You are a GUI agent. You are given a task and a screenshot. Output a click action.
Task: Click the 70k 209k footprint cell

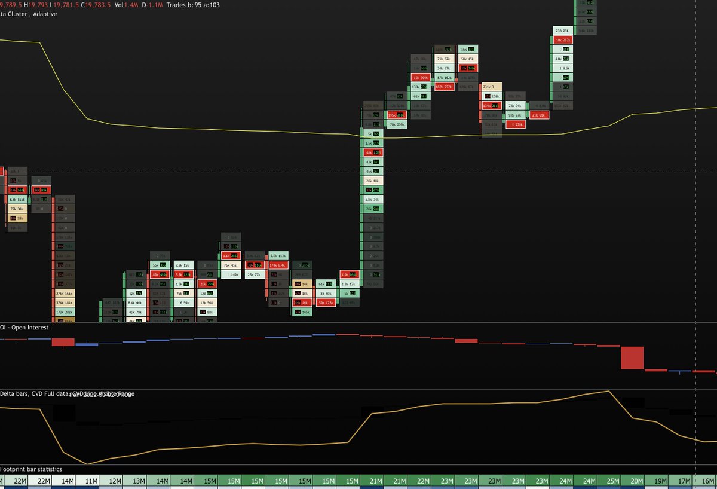(x=396, y=124)
